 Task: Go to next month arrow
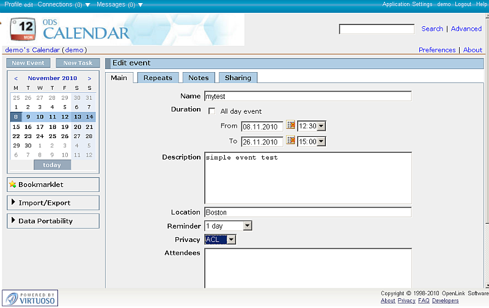(x=89, y=78)
